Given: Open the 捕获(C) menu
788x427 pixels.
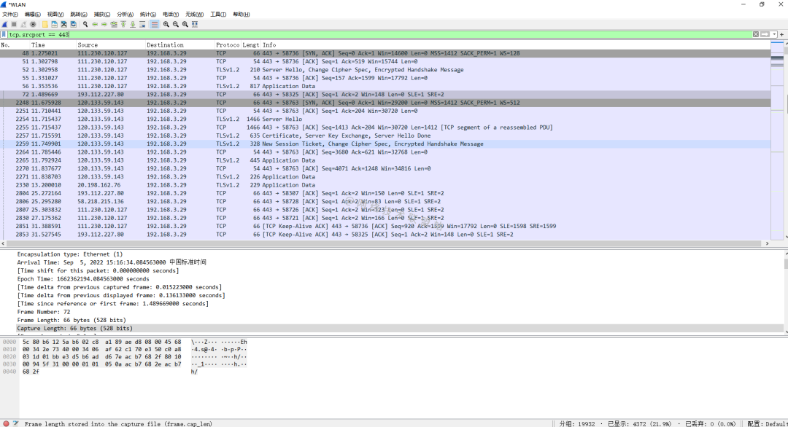Looking at the screenshot, I should point(102,14).
